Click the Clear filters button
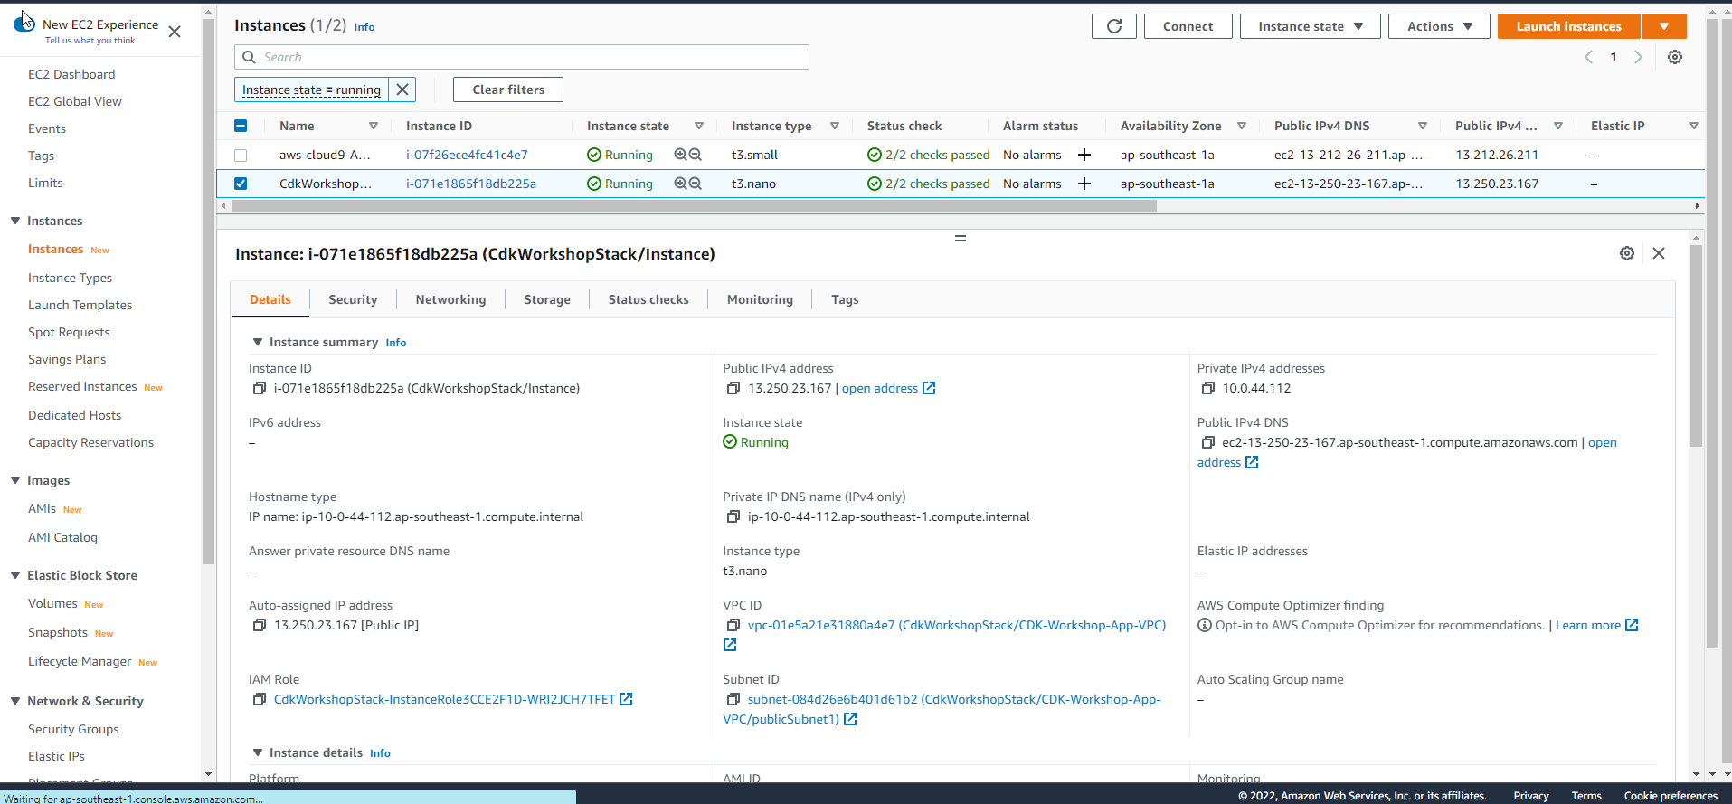 click(x=508, y=90)
